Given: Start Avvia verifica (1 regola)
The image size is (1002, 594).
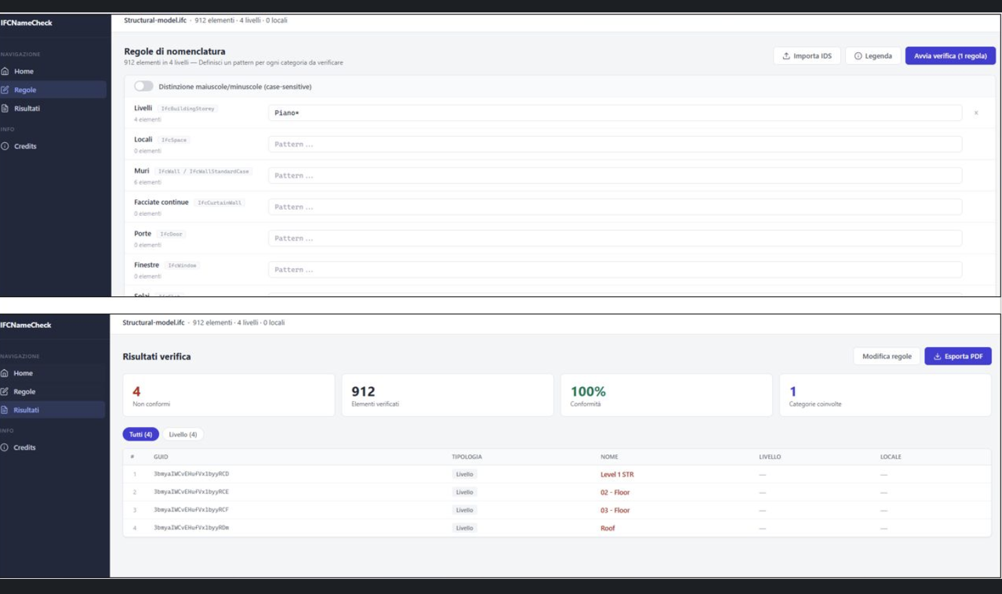Looking at the screenshot, I should click(950, 56).
